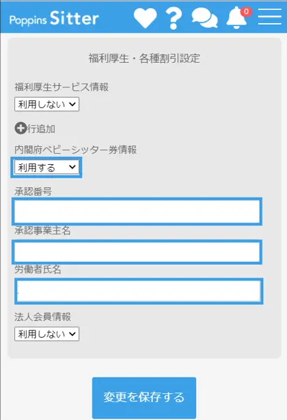
Task: Open favorites via the heart icon
Action: pos(145,18)
